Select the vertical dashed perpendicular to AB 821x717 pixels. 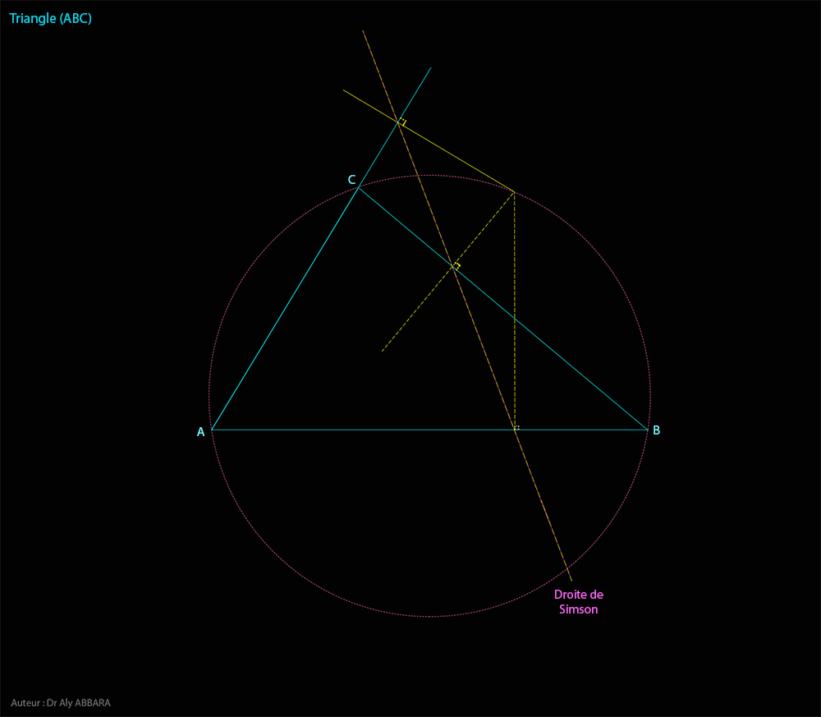[515, 329]
